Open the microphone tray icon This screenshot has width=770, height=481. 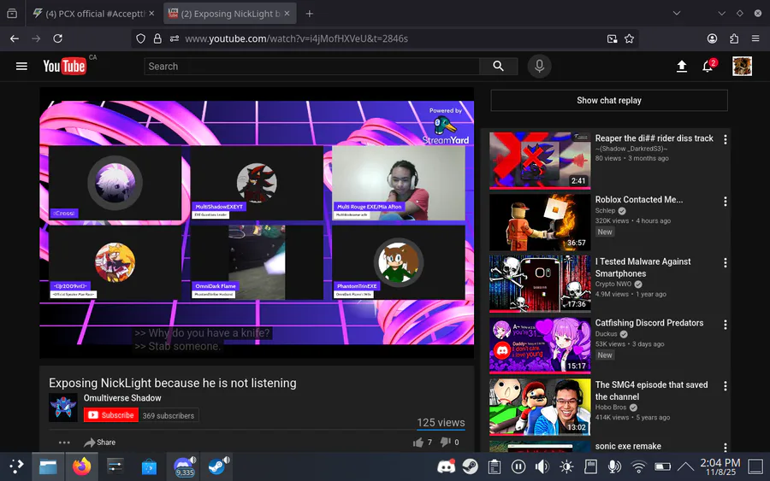click(x=614, y=466)
